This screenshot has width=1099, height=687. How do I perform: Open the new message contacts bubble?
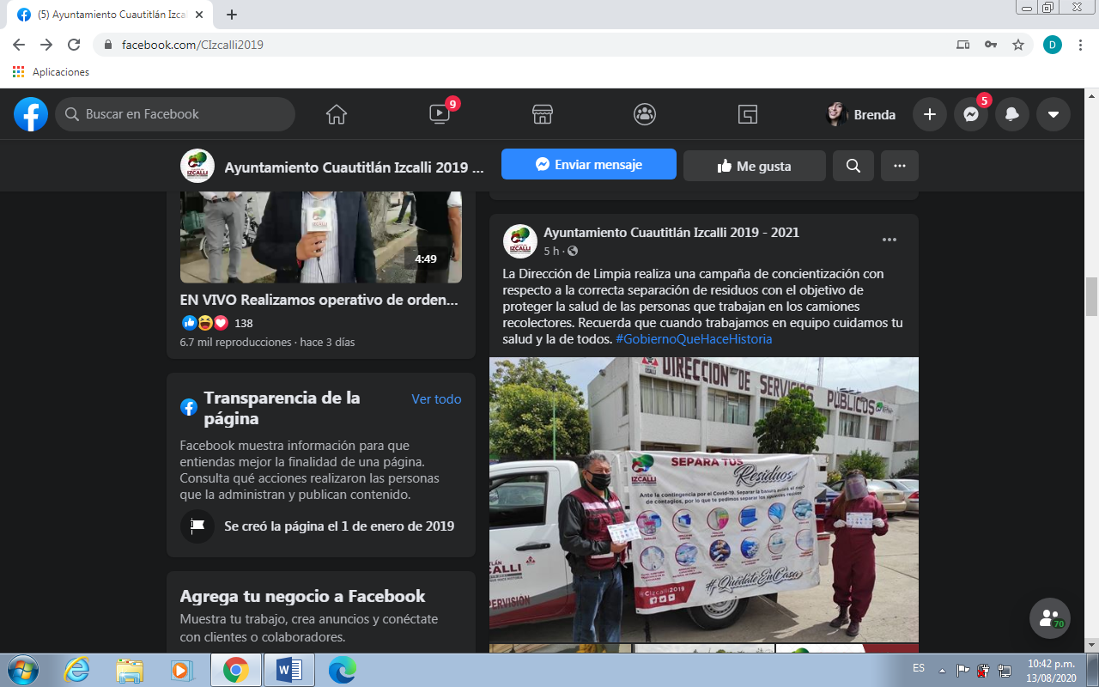[x=1049, y=618]
